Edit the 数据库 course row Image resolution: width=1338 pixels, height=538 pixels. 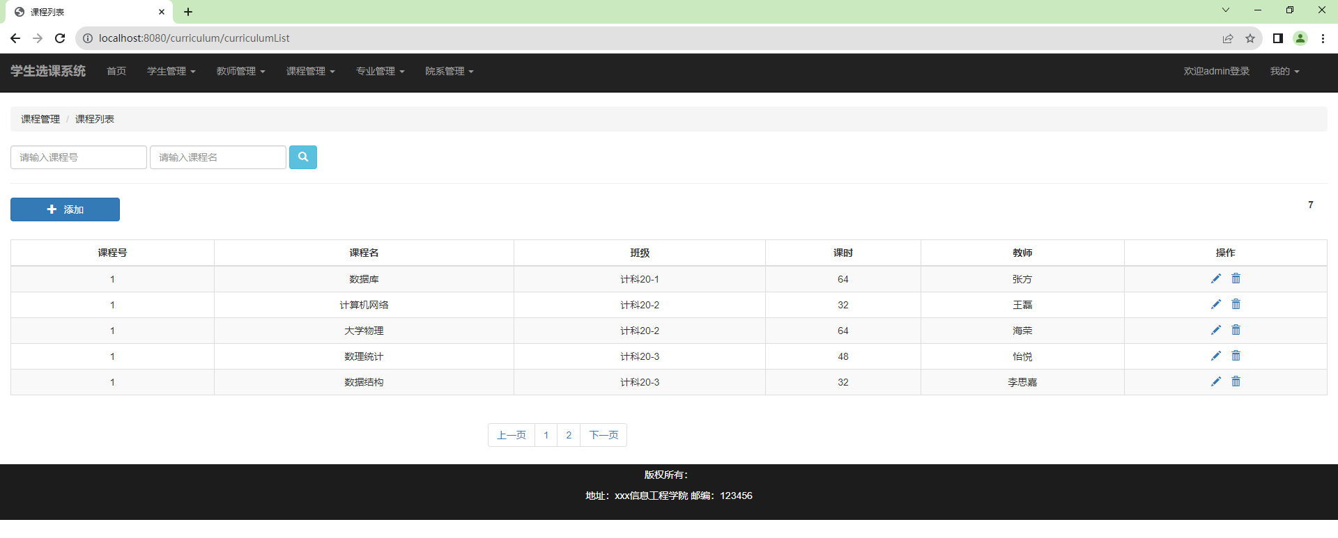tap(1216, 278)
